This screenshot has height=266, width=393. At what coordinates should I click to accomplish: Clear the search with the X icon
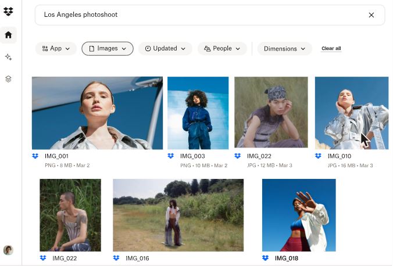tap(371, 15)
